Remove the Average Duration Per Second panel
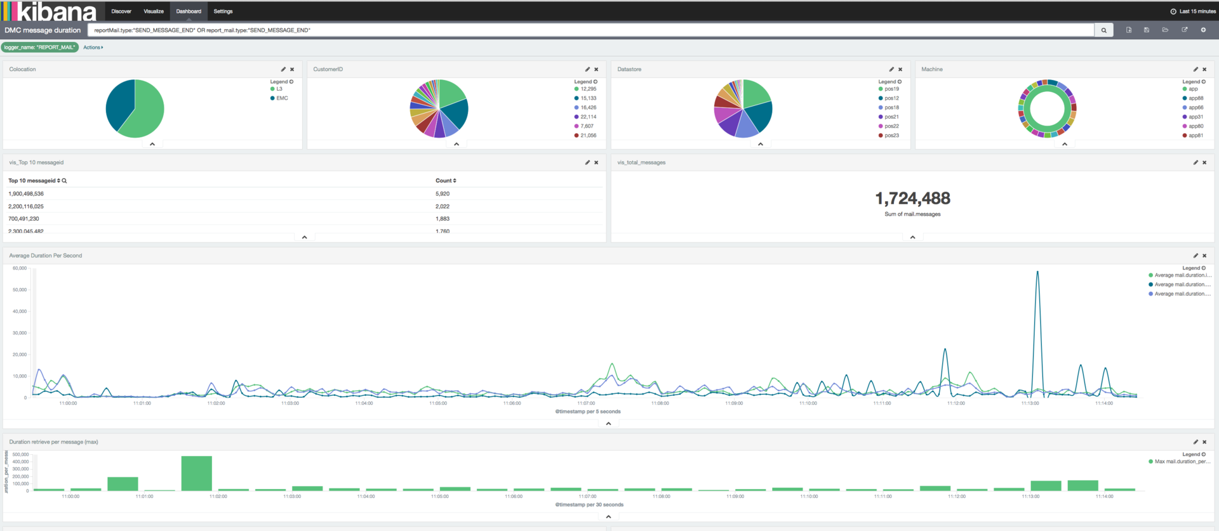The height and width of the screenshot is (531, 1219). pyautogui.click(x=1204, y=256)
